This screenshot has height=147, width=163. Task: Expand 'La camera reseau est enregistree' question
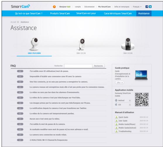click(67, 87)
